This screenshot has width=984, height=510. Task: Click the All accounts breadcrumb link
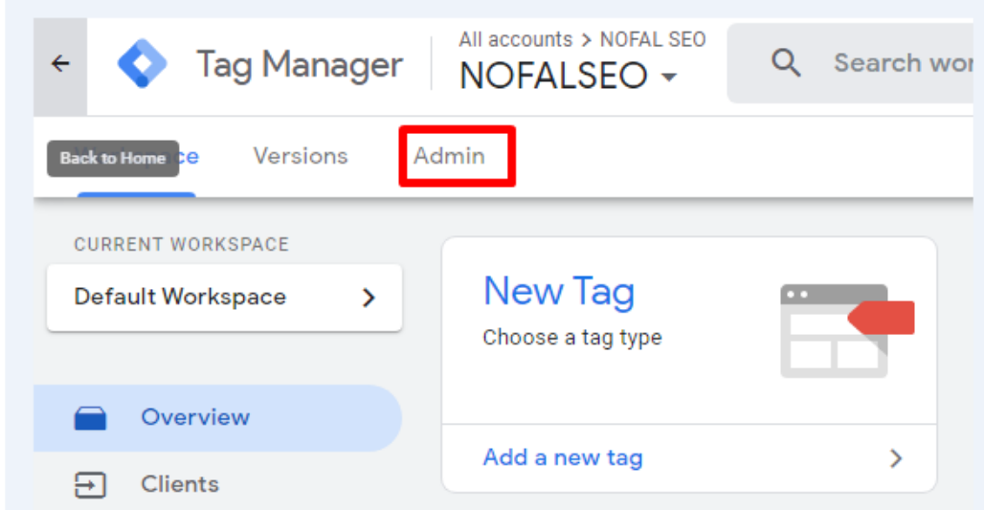pyautogui.click(x=515, y=39)
